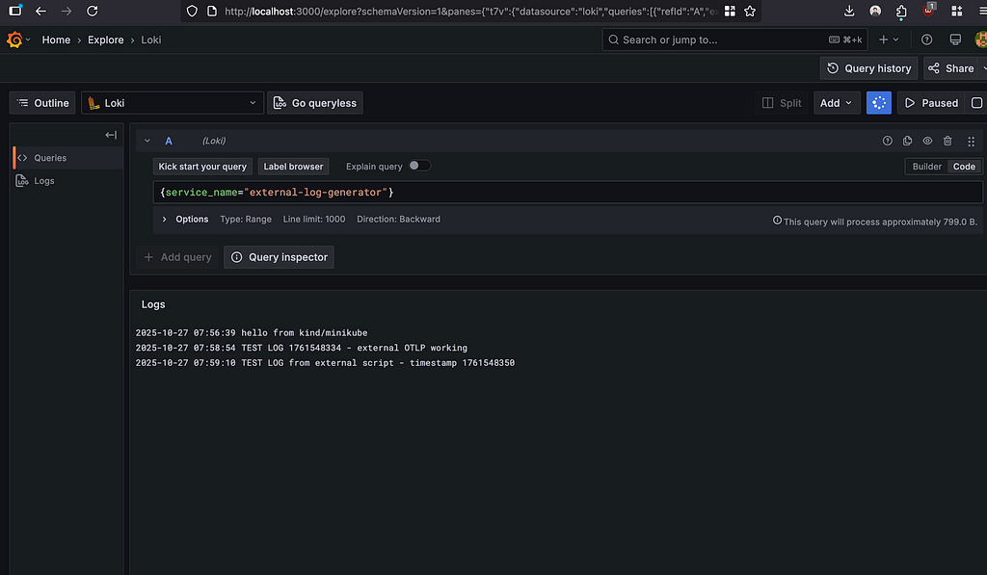Duplicate query A with copy icon
The height and width of the screenshot is (575, 987).
point(907,141)
